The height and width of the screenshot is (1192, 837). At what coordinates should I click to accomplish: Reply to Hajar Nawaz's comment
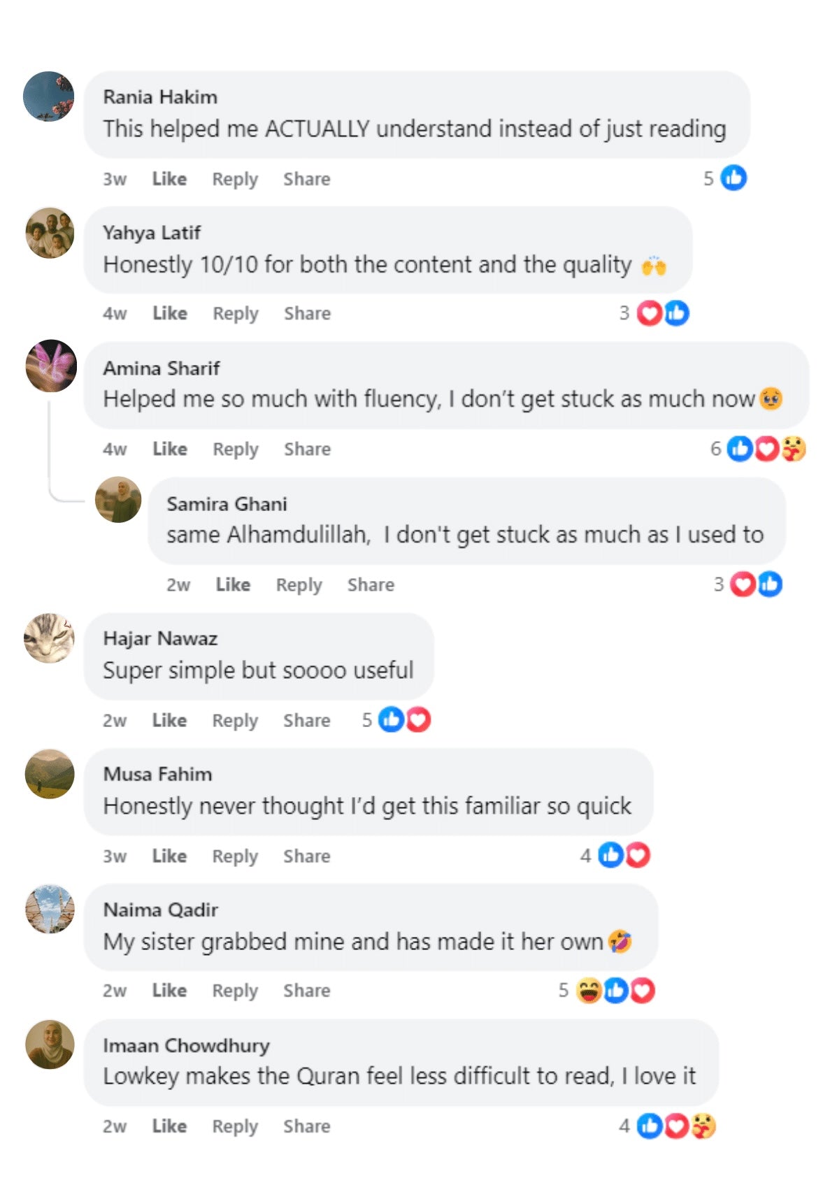tap(235, 721)
